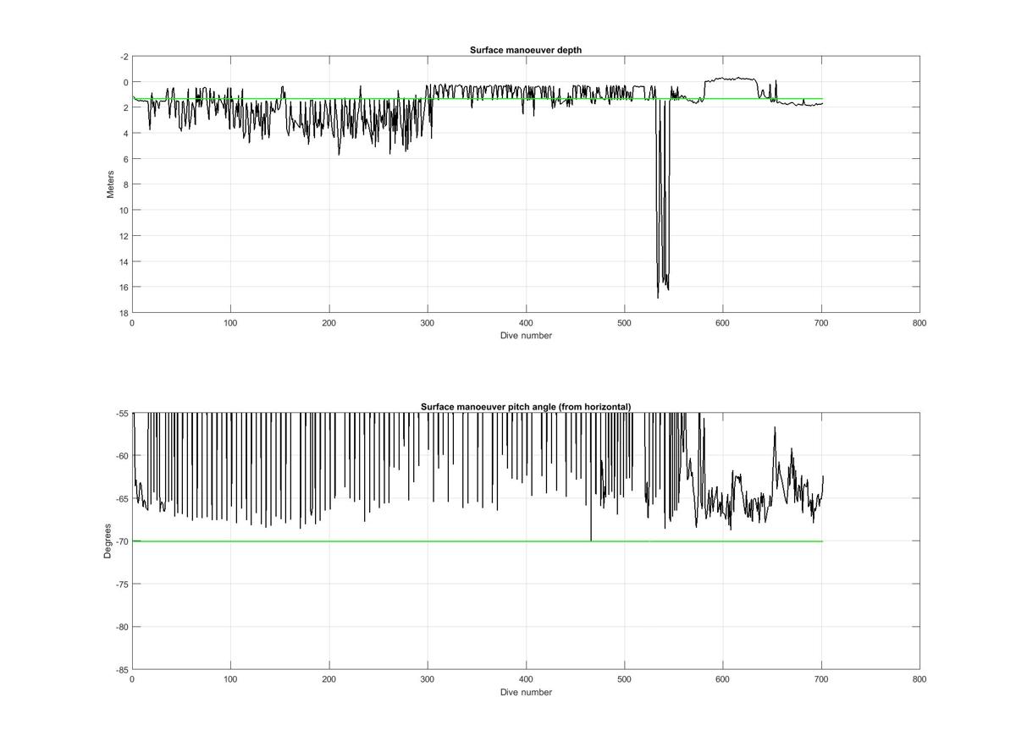Click '100' on the depth plot's dive axis

[230, 322]
